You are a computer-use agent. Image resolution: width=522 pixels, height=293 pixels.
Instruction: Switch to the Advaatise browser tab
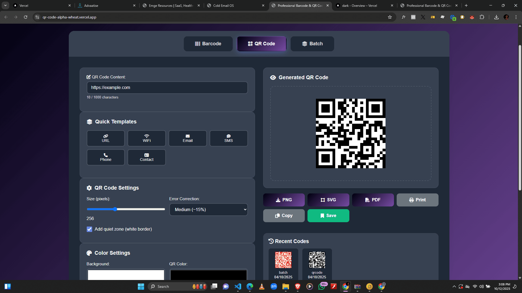pyautogui.click(x=107, y=5)
